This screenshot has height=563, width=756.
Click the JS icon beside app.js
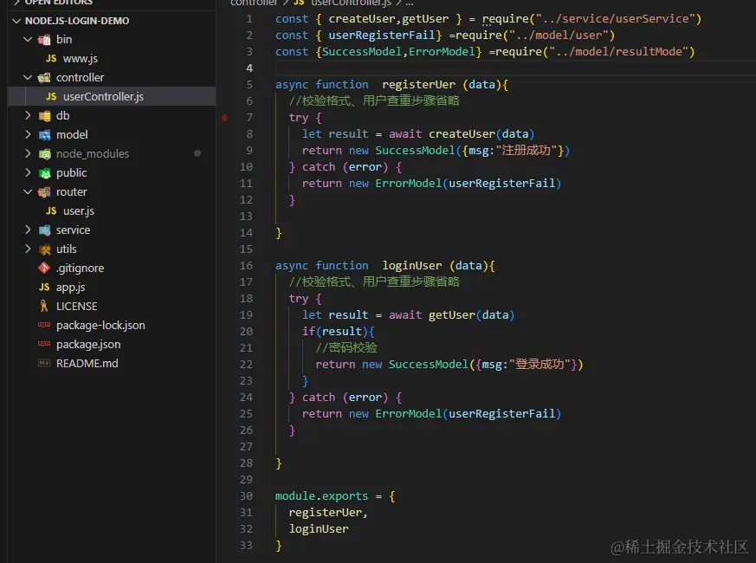[44, 287]
